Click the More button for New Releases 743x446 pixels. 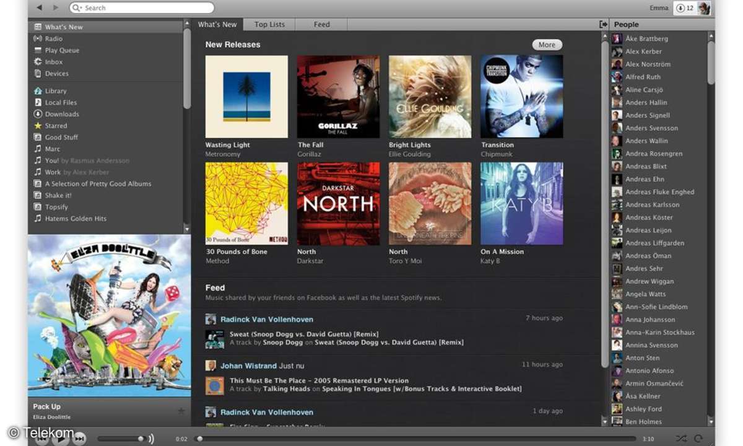[547, 45]
